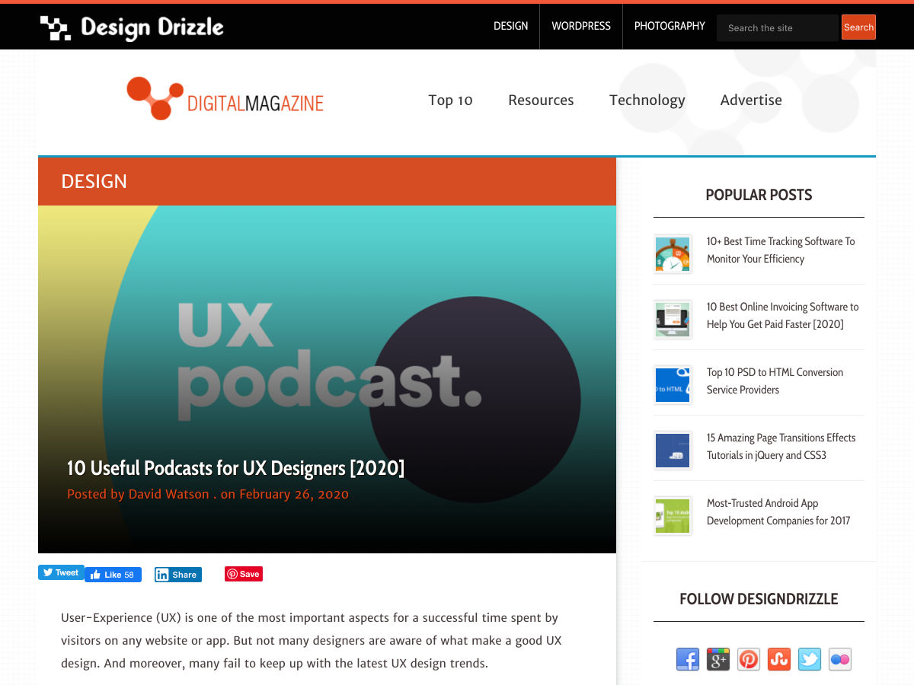Save the post to Pinterest
Screen dimensions: 914x685
pos(244,574)
